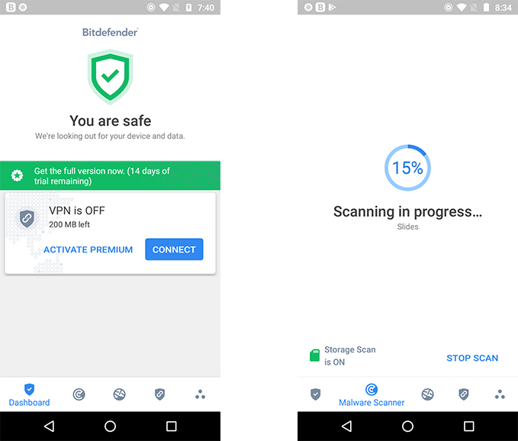
Task: Open the Dashboard tab in left screen
Action: click(x=30, y=395)
